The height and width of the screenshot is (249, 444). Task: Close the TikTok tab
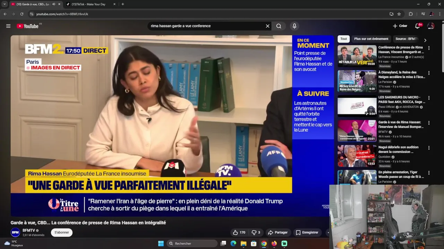click(x=114, y=4)
